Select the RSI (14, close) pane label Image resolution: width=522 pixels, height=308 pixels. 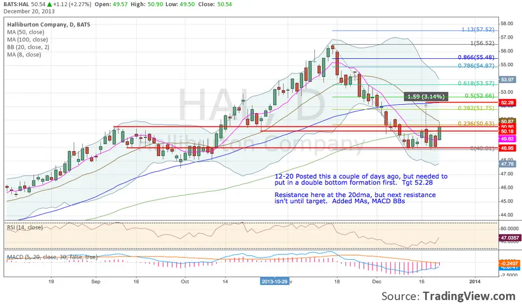(25, 228)
